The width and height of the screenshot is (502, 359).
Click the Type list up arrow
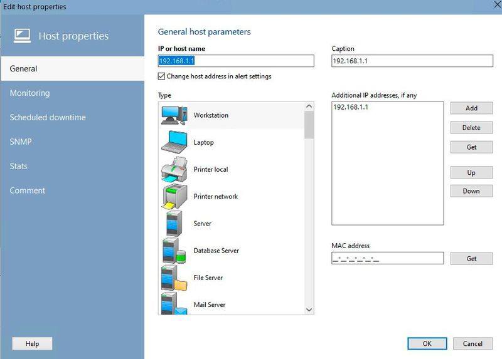click(309, 106)
